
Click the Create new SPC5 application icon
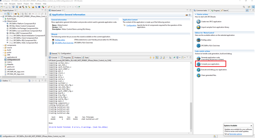pyautogui.click(x=198, y=21)
